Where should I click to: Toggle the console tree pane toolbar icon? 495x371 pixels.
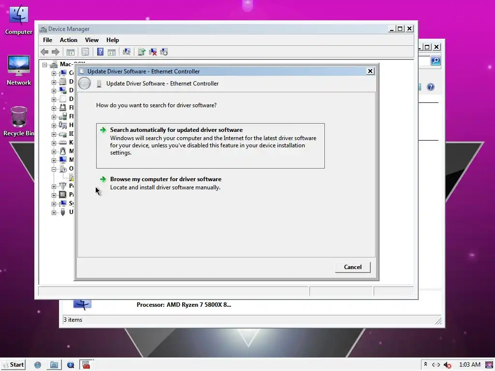coord(71,52)
